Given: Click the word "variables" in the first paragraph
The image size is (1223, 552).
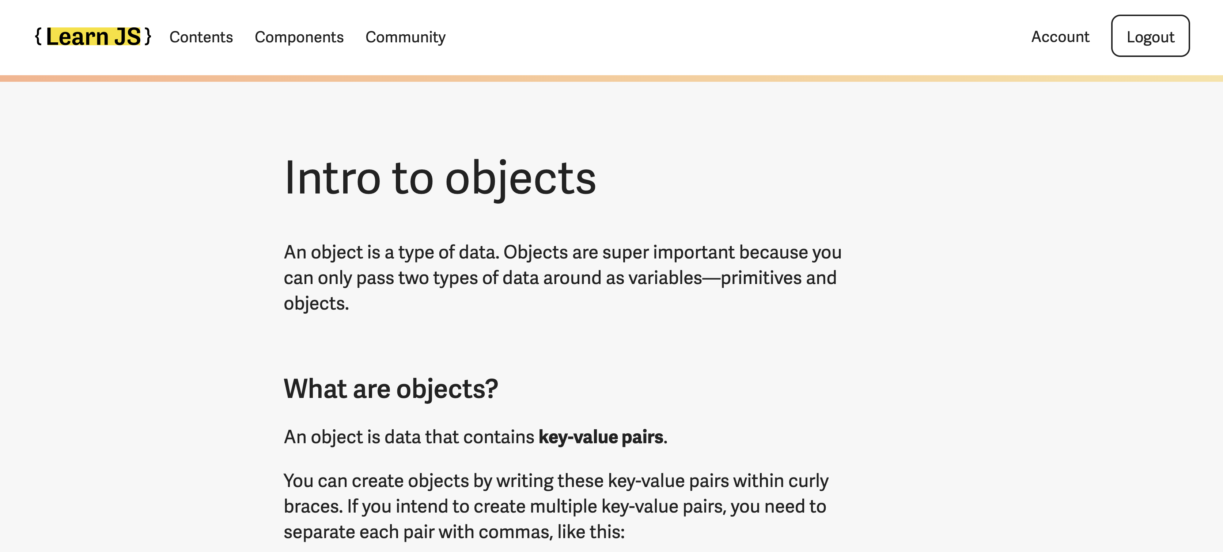Looking at the screenshot, I should click(664, 278).
